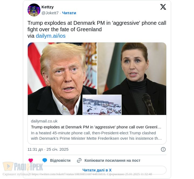
Task: Click the X logo icon
Action: pyautogui.click(x=163, y=7)
